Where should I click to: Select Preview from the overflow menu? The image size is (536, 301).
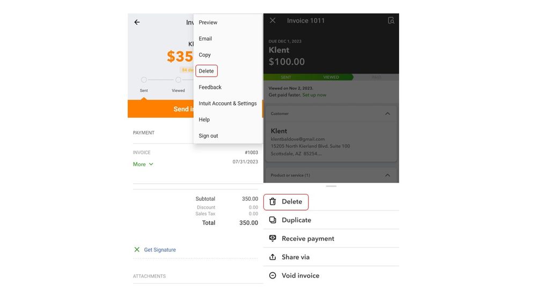tap(208, 22)
